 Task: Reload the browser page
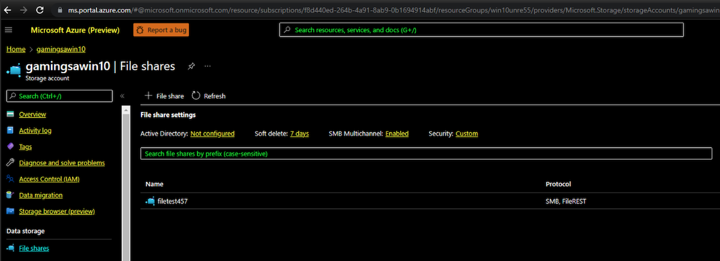pyautogui.click(x=40, y=10)
